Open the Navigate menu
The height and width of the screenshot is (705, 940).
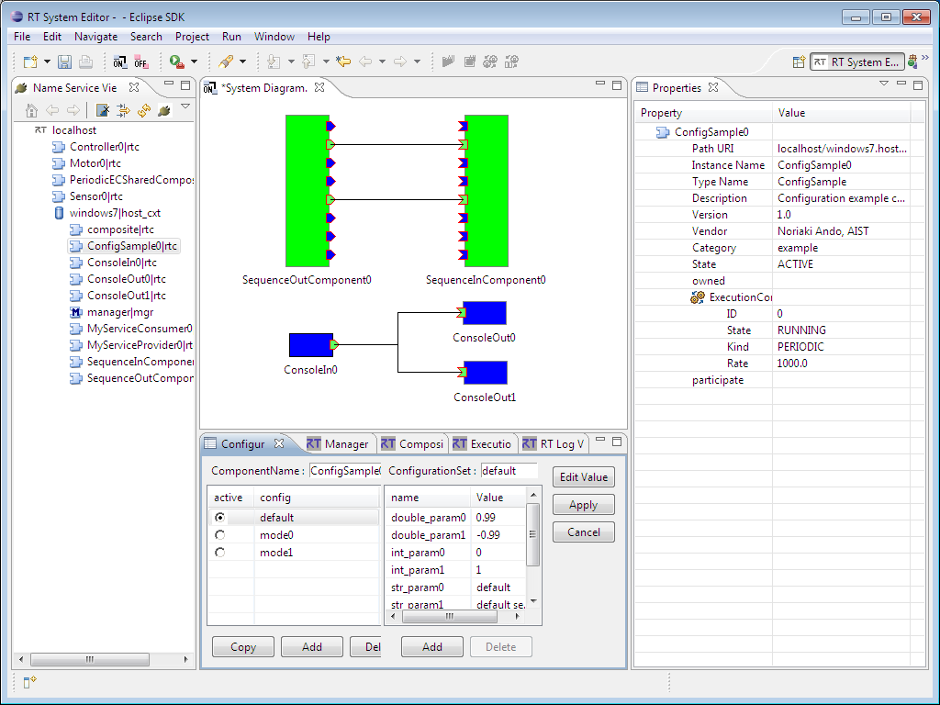[x=95, y=37]
